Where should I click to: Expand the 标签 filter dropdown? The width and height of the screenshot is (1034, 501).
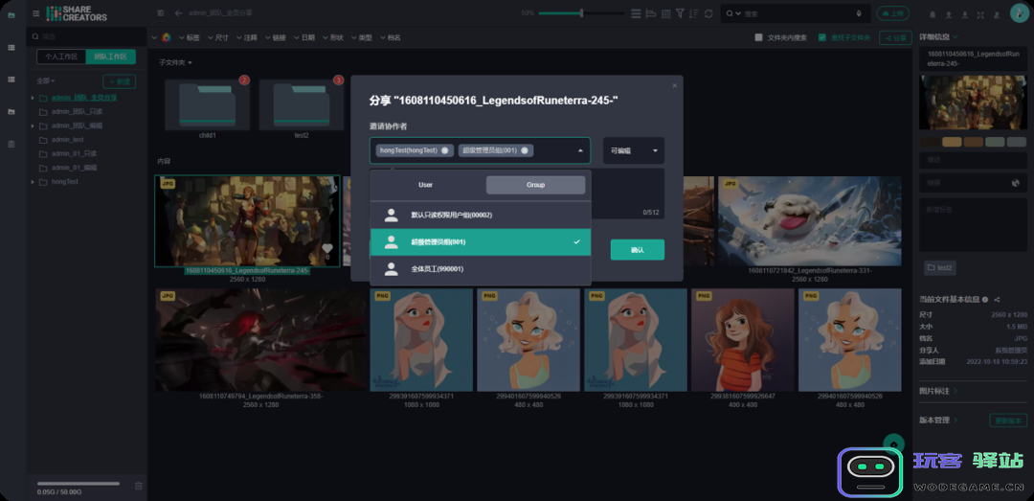click(x=190, y=37)
